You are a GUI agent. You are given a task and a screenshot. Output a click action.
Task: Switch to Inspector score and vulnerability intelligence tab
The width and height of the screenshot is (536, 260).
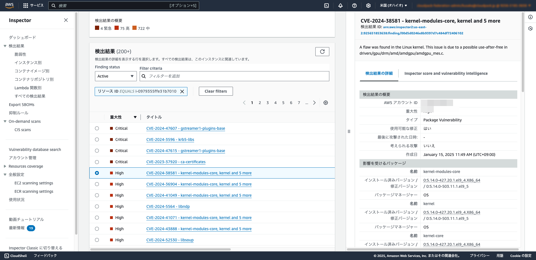pos(446,73)
